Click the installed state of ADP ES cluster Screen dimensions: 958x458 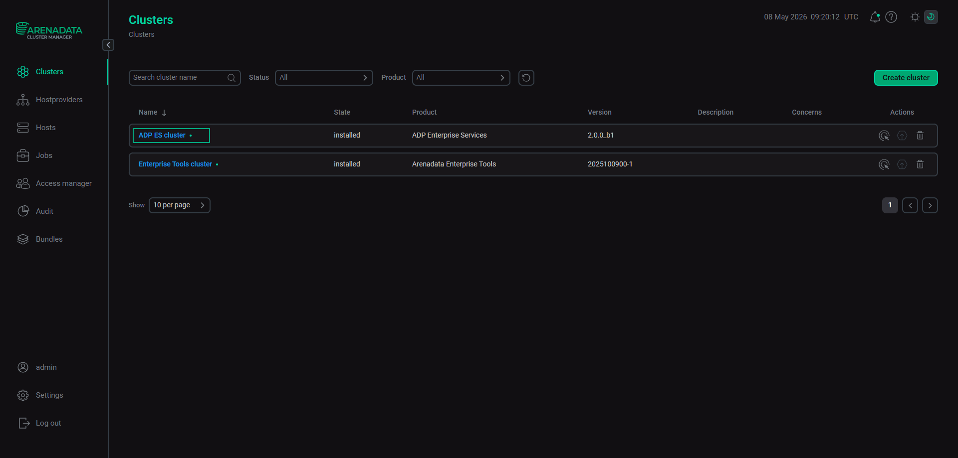pyautogui.click(x=347, y=136)
